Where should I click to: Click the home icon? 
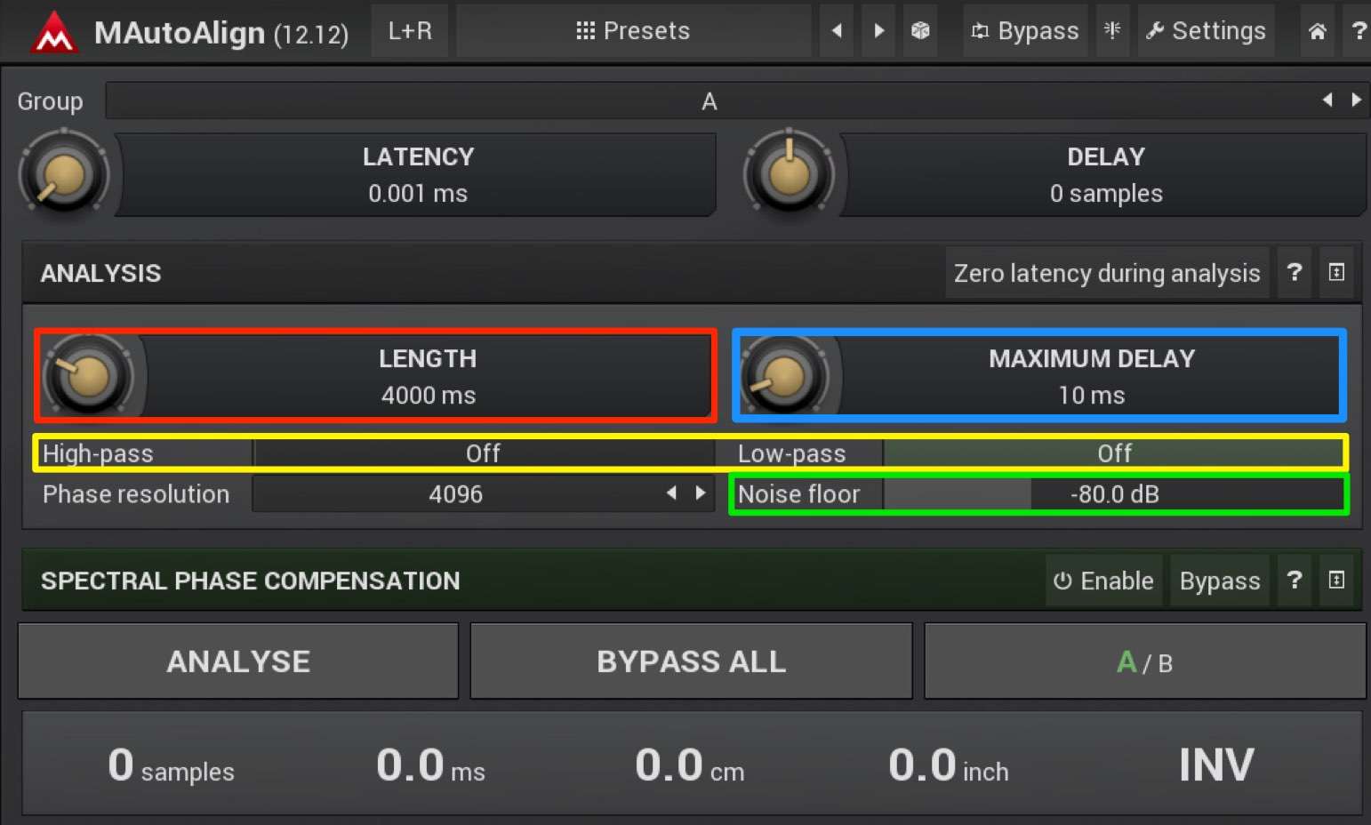pyautogui.click(x=1318, y=31)
